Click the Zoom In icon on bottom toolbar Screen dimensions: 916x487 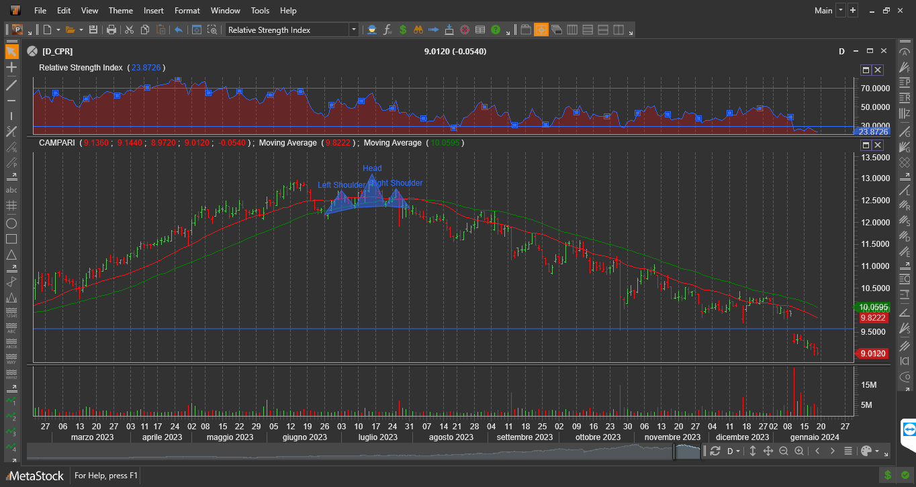[798, 451]
